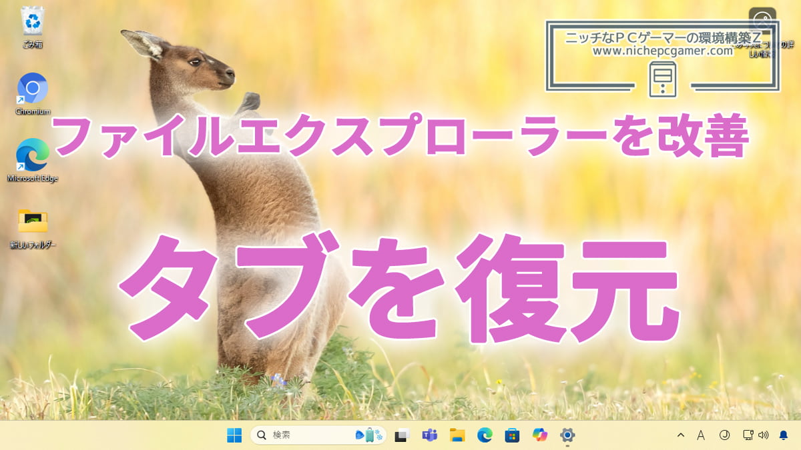Click the search highlights luggage image in search box
Image resolution: width=801 pixels, height=450 pixels.
pos(369,435)
